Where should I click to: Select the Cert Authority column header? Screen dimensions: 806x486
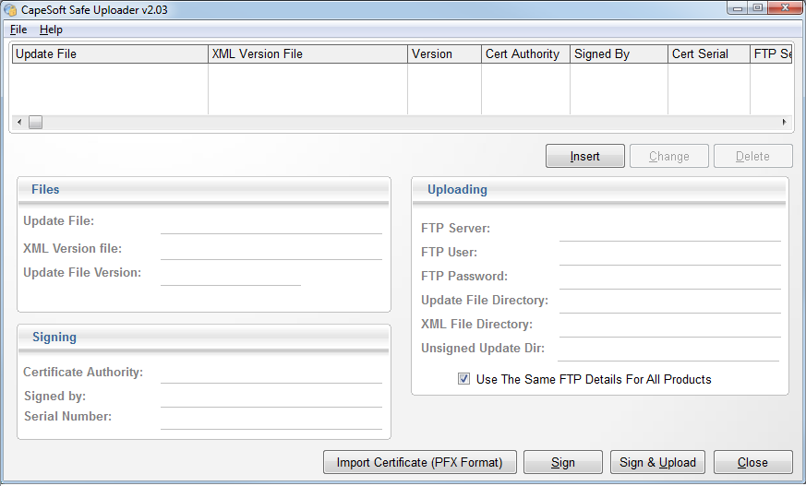[524, 53]
